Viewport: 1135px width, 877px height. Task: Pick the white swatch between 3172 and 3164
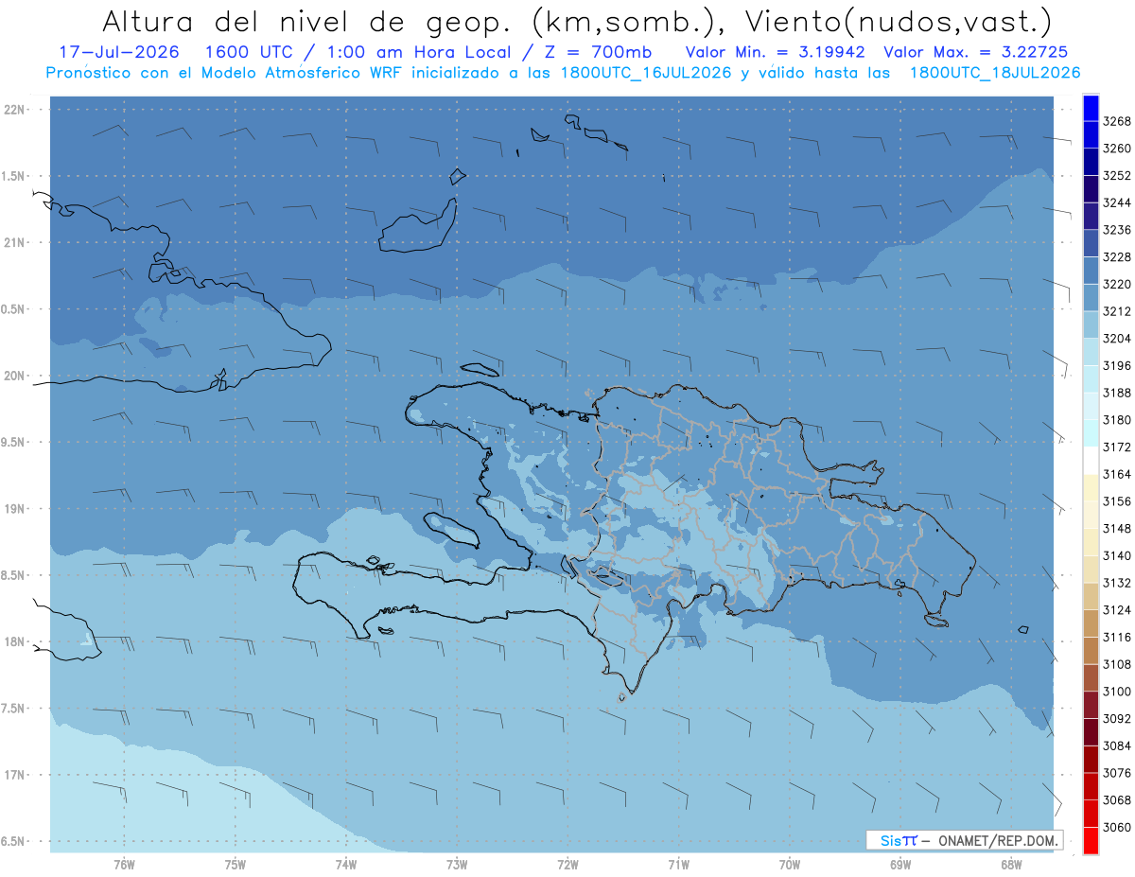[x=1091, y=461]
